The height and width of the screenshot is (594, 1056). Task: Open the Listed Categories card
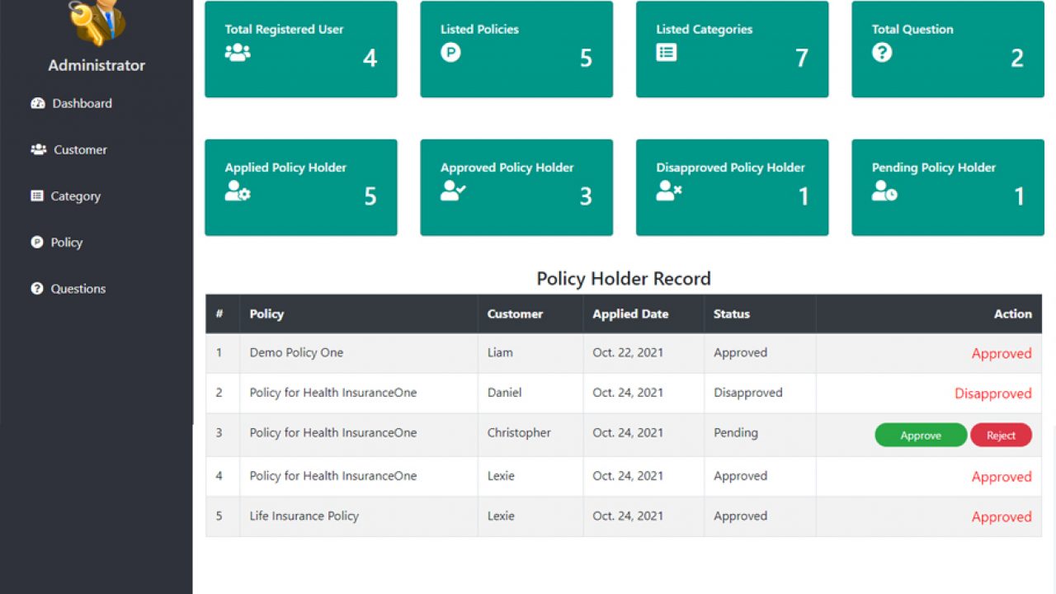click(732, 49)
